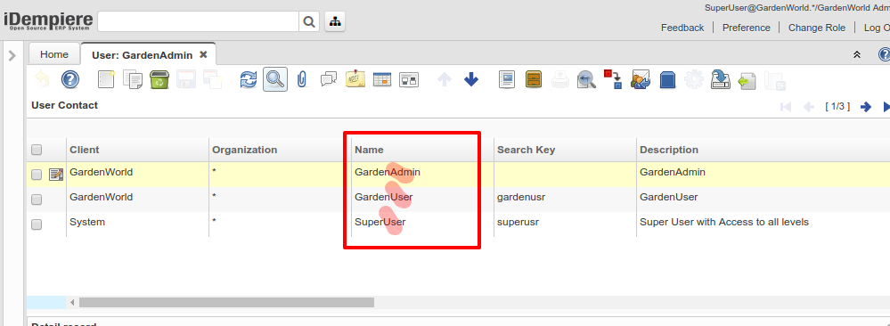Click Zoom Across magnifier icon
Viewport: 890px width, 326px height.
pos(586,79)
